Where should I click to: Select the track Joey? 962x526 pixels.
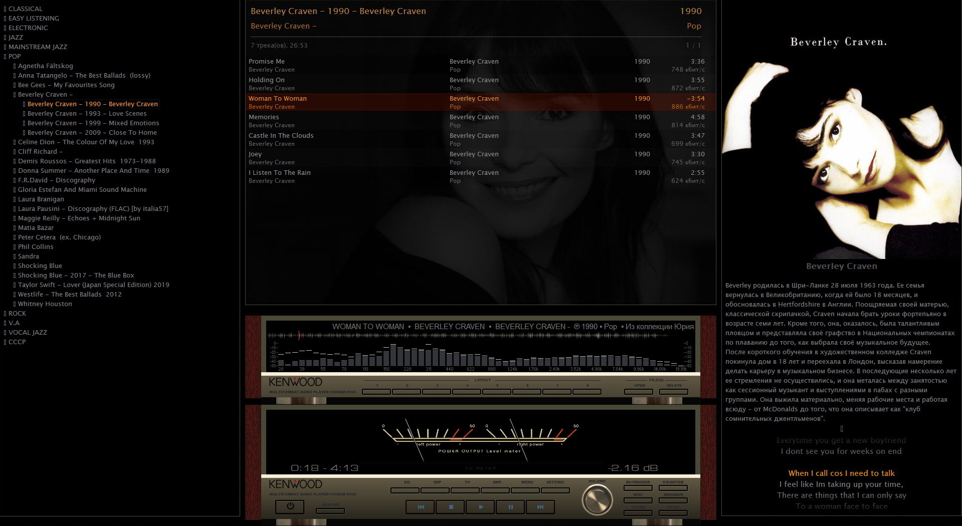[x=480, y=158]
